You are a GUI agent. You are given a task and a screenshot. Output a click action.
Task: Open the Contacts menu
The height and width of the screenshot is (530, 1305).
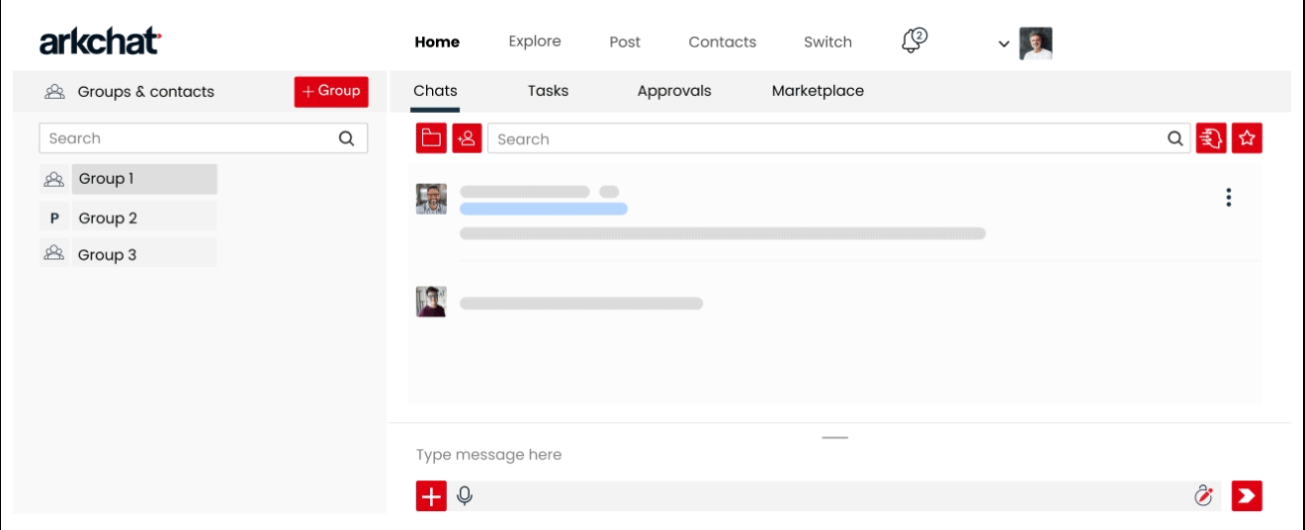(723, 42)
